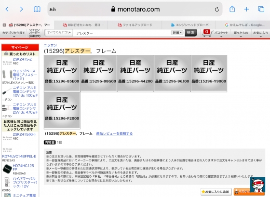
Task: Open RD74LVC14BFPEL-E product link
Action: click(19, 157)
